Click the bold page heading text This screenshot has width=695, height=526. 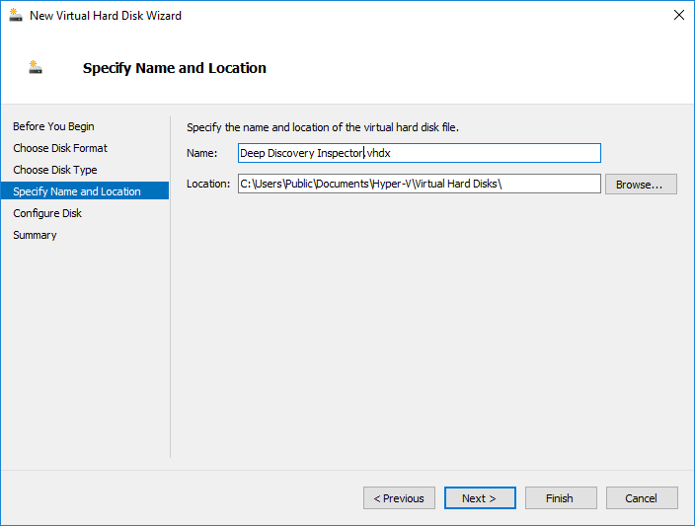175,68
